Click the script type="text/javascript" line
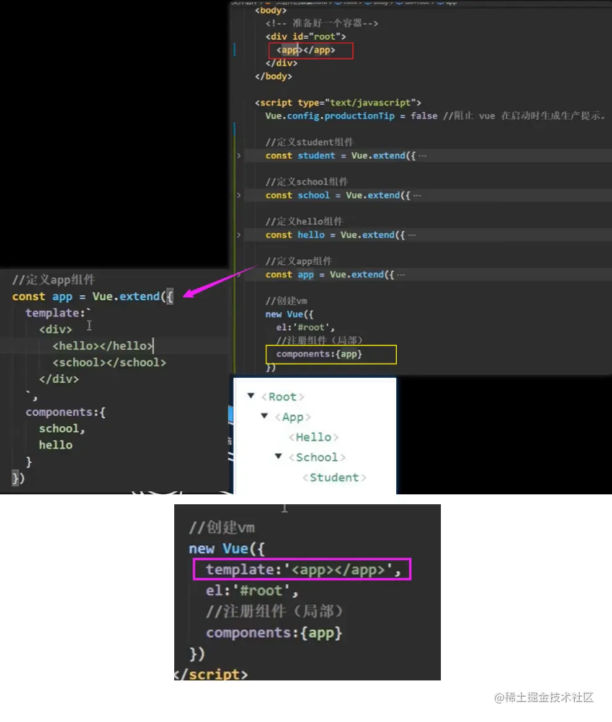Viewport: 612px width, 722px height. (x=338, y=102)
